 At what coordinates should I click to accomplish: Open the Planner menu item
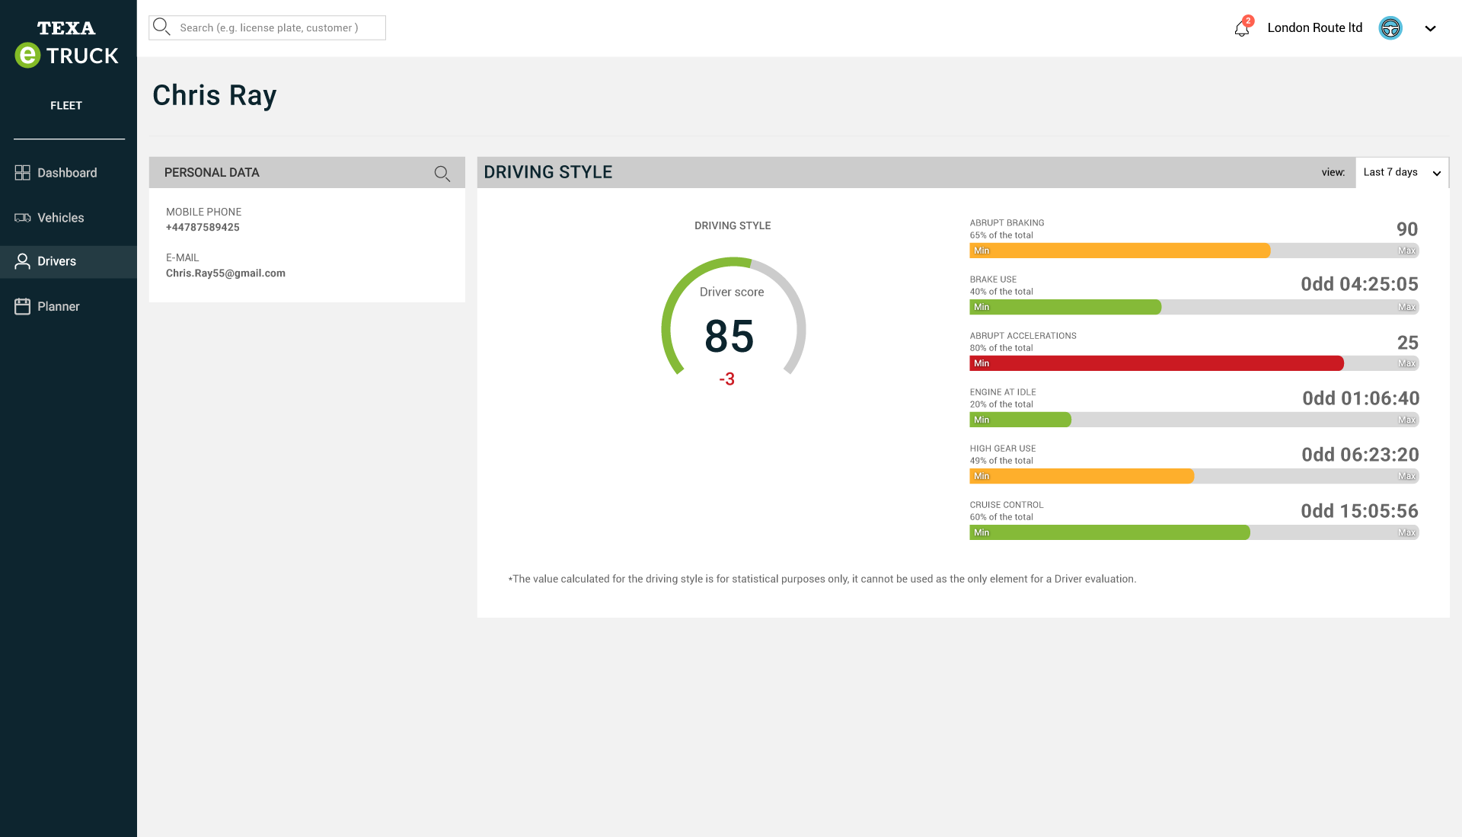(69, 306)
